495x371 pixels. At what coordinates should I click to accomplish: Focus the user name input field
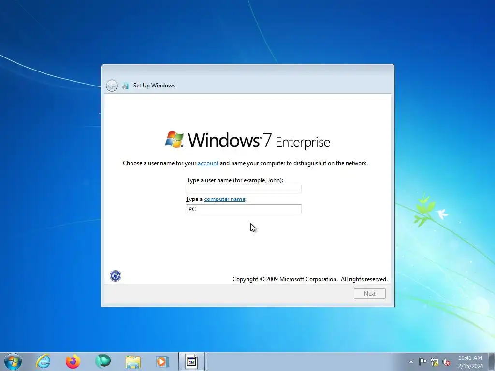tap(244, 188)
